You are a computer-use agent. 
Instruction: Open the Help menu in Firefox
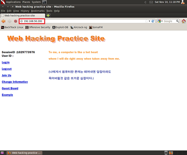57,11
